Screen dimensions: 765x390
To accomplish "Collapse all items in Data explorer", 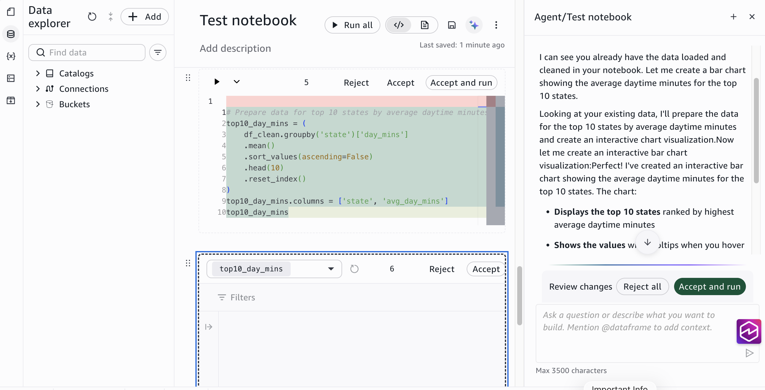I will 111,17.
